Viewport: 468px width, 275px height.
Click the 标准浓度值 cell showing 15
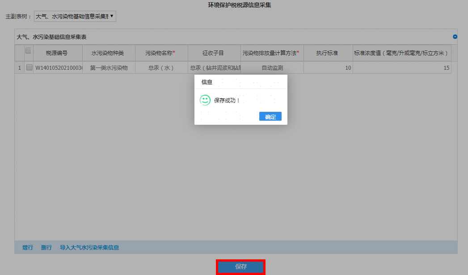coord(402,68)
